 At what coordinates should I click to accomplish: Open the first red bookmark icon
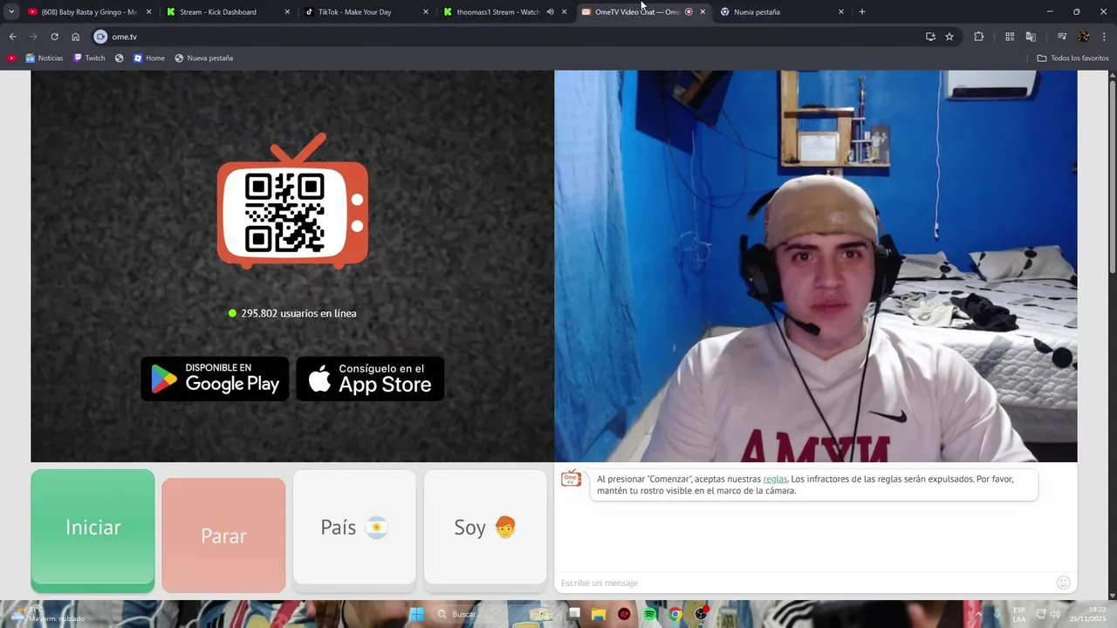coord(12,58)
